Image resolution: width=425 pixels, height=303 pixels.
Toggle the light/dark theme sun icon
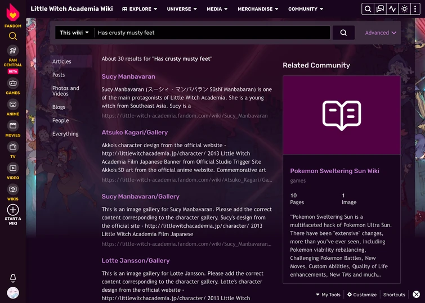click(x=404, y=9)
